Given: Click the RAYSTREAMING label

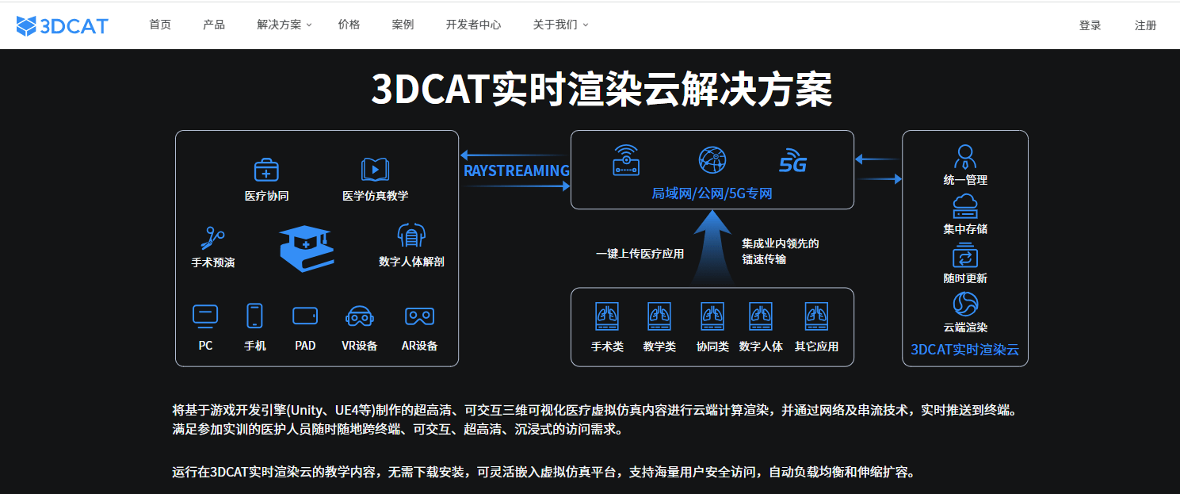Looking at the screenshot, I should click(x=517, y=170).
